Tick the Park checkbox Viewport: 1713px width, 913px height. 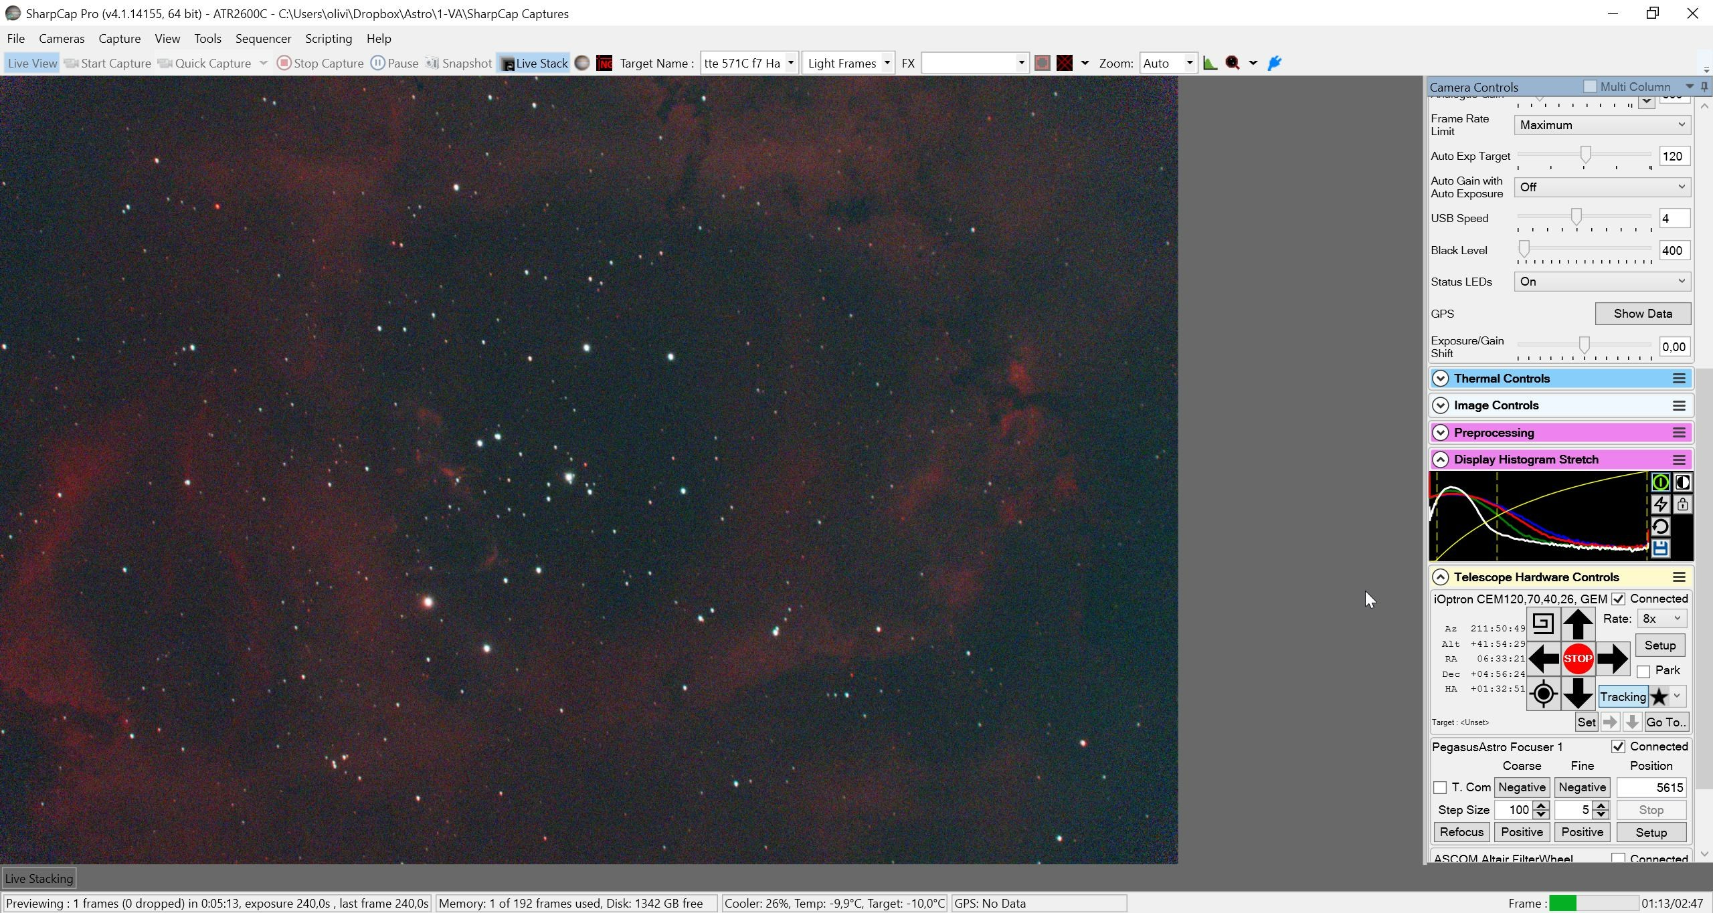coord(1643,671)
